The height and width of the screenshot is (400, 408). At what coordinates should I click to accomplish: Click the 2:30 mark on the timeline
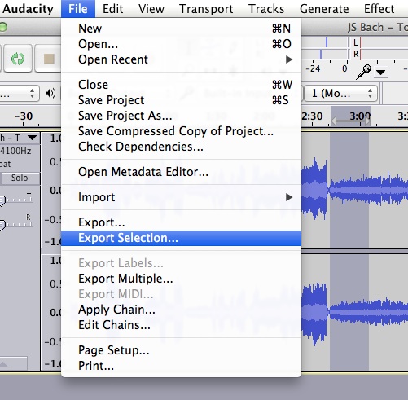[312, 116]
